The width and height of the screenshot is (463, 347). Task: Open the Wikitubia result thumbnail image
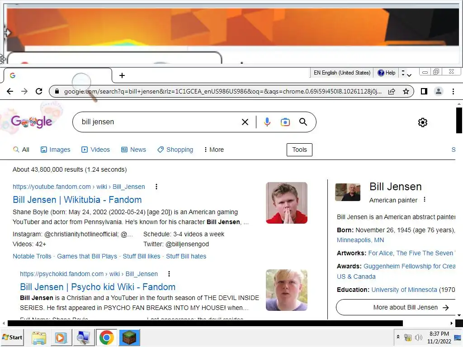click(x=286, y=203)
